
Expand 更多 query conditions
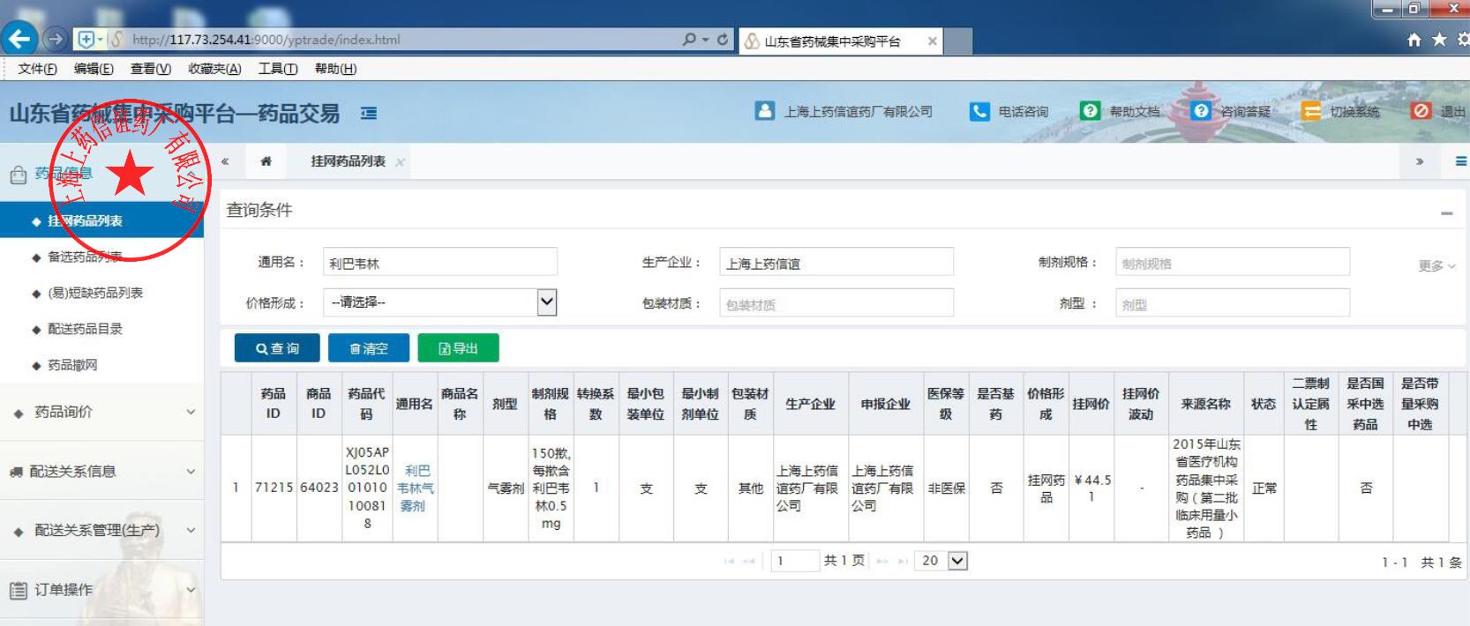tap(1436, 265)
